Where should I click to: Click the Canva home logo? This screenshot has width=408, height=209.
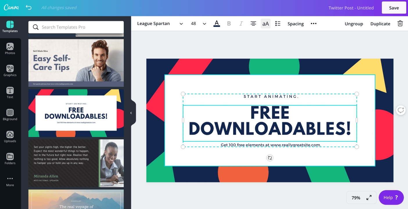[x=11, y=8]
